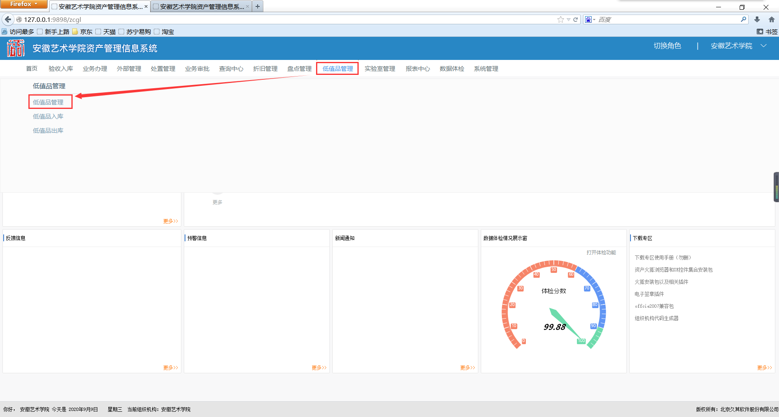This screenshot has width=779, height=417.
Task: Click the asset system red logo
Action: point(16,48)
